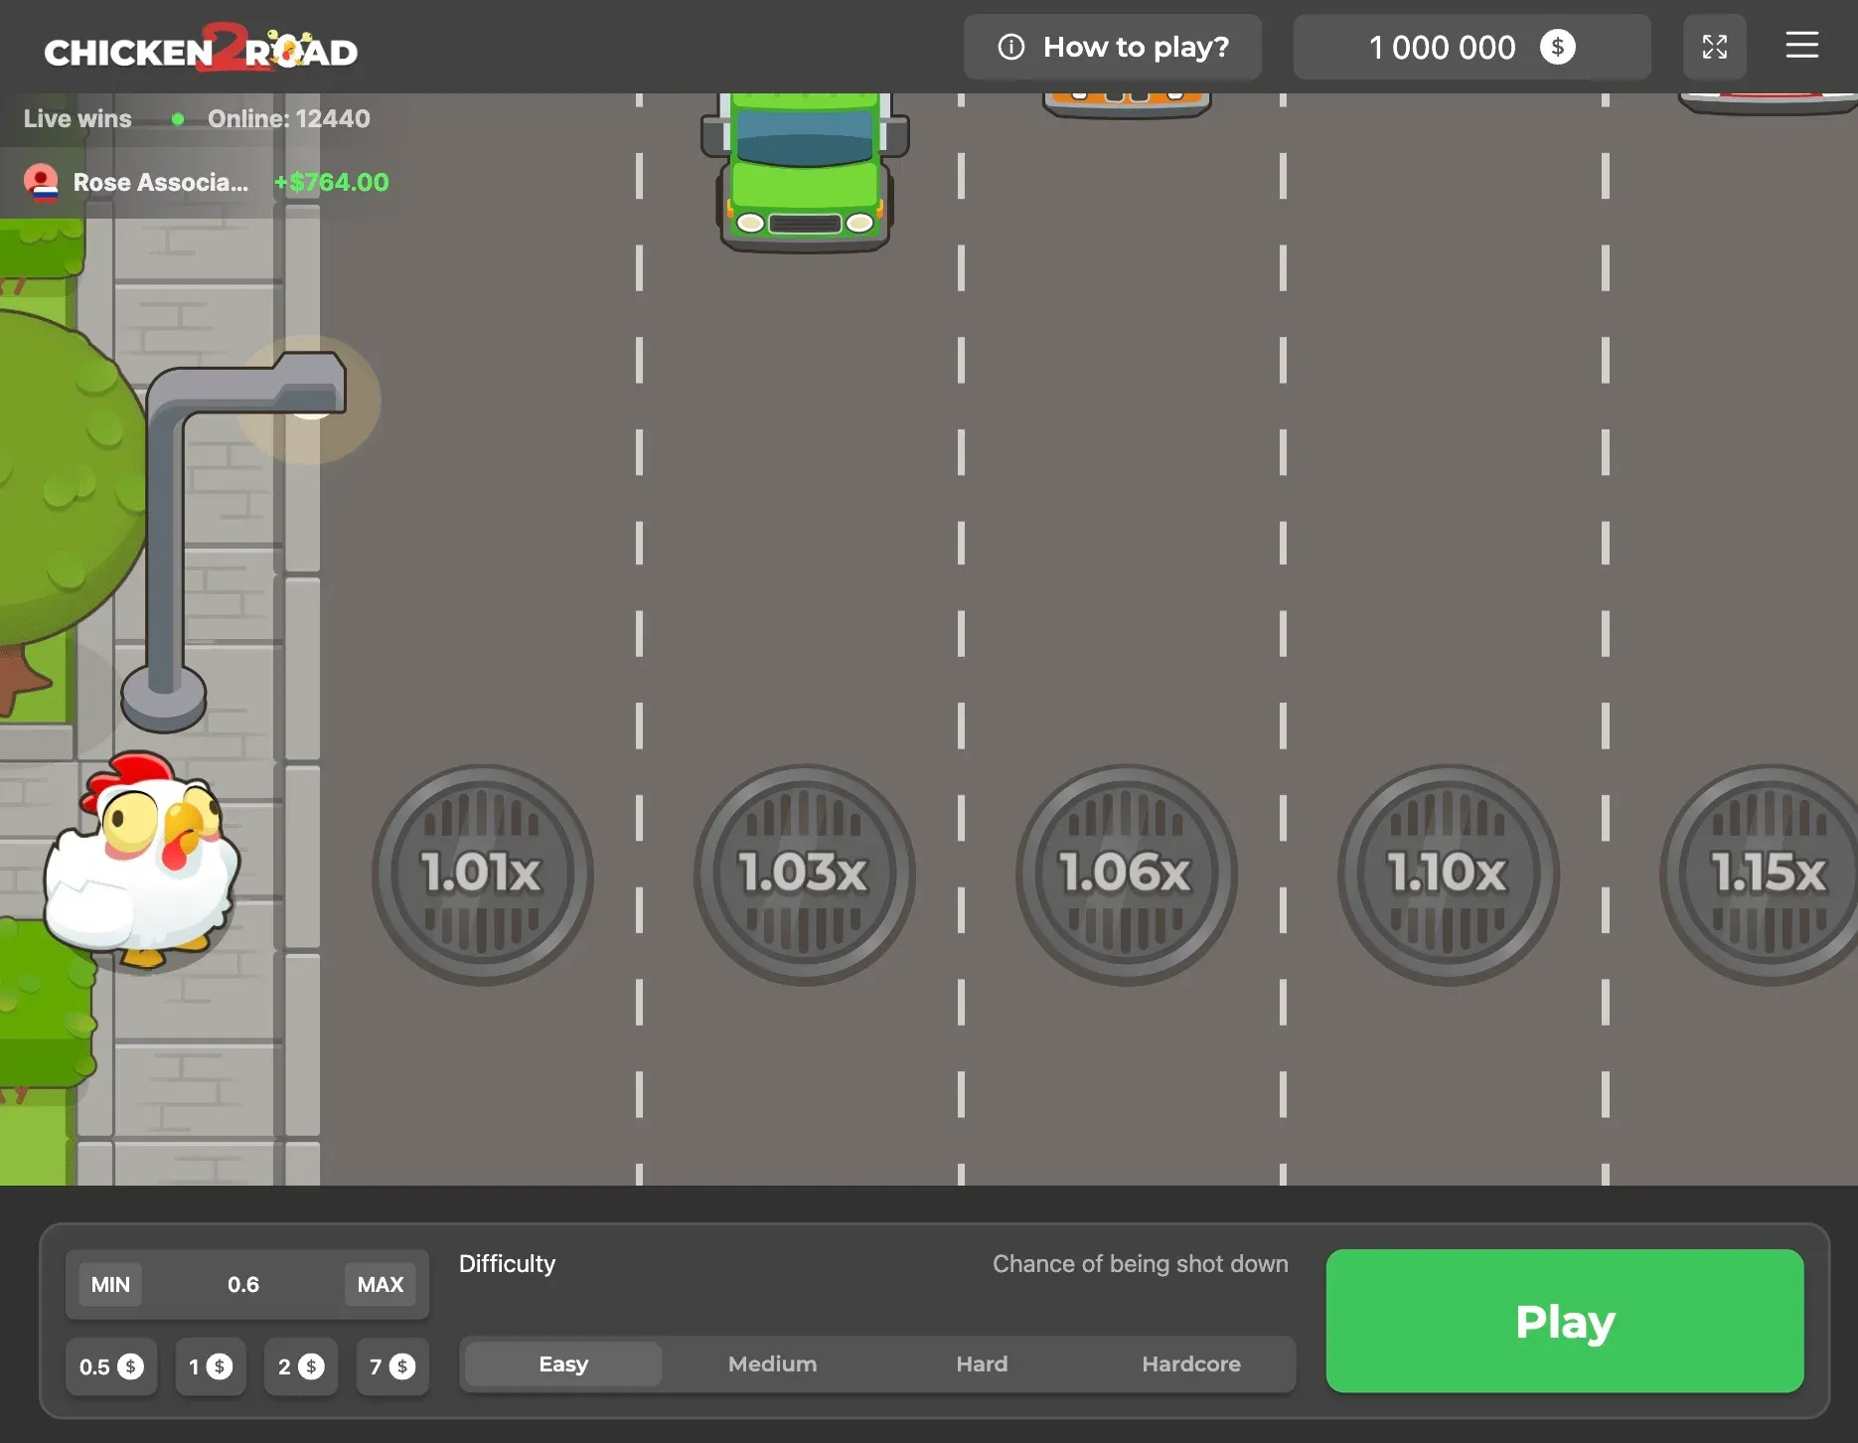Set bet to MIN
The image size is (1858, 1443).
click(x=110, y=1284)
